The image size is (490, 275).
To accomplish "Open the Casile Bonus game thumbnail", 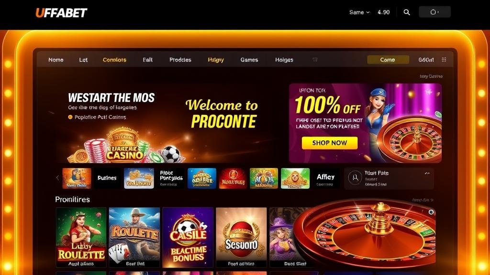I will 188,237.
